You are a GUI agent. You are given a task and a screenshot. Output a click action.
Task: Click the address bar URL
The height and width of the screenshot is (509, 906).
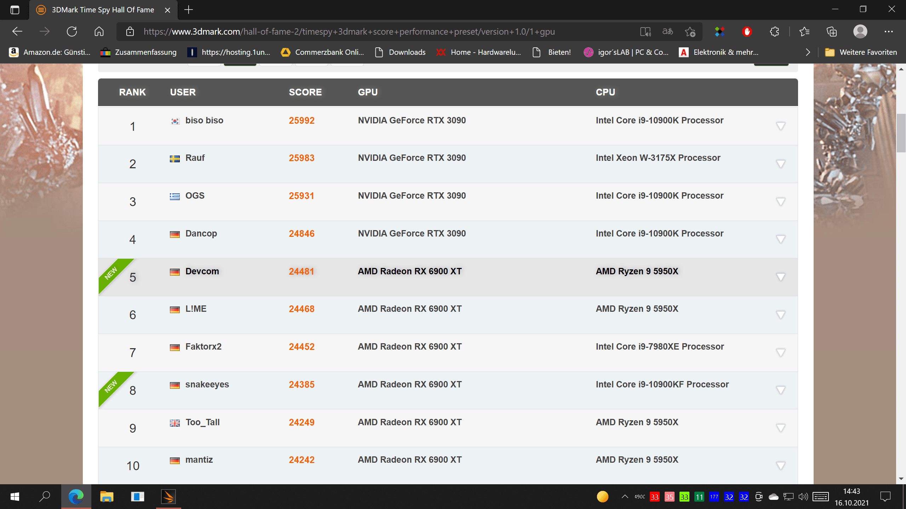coord(349,31)
